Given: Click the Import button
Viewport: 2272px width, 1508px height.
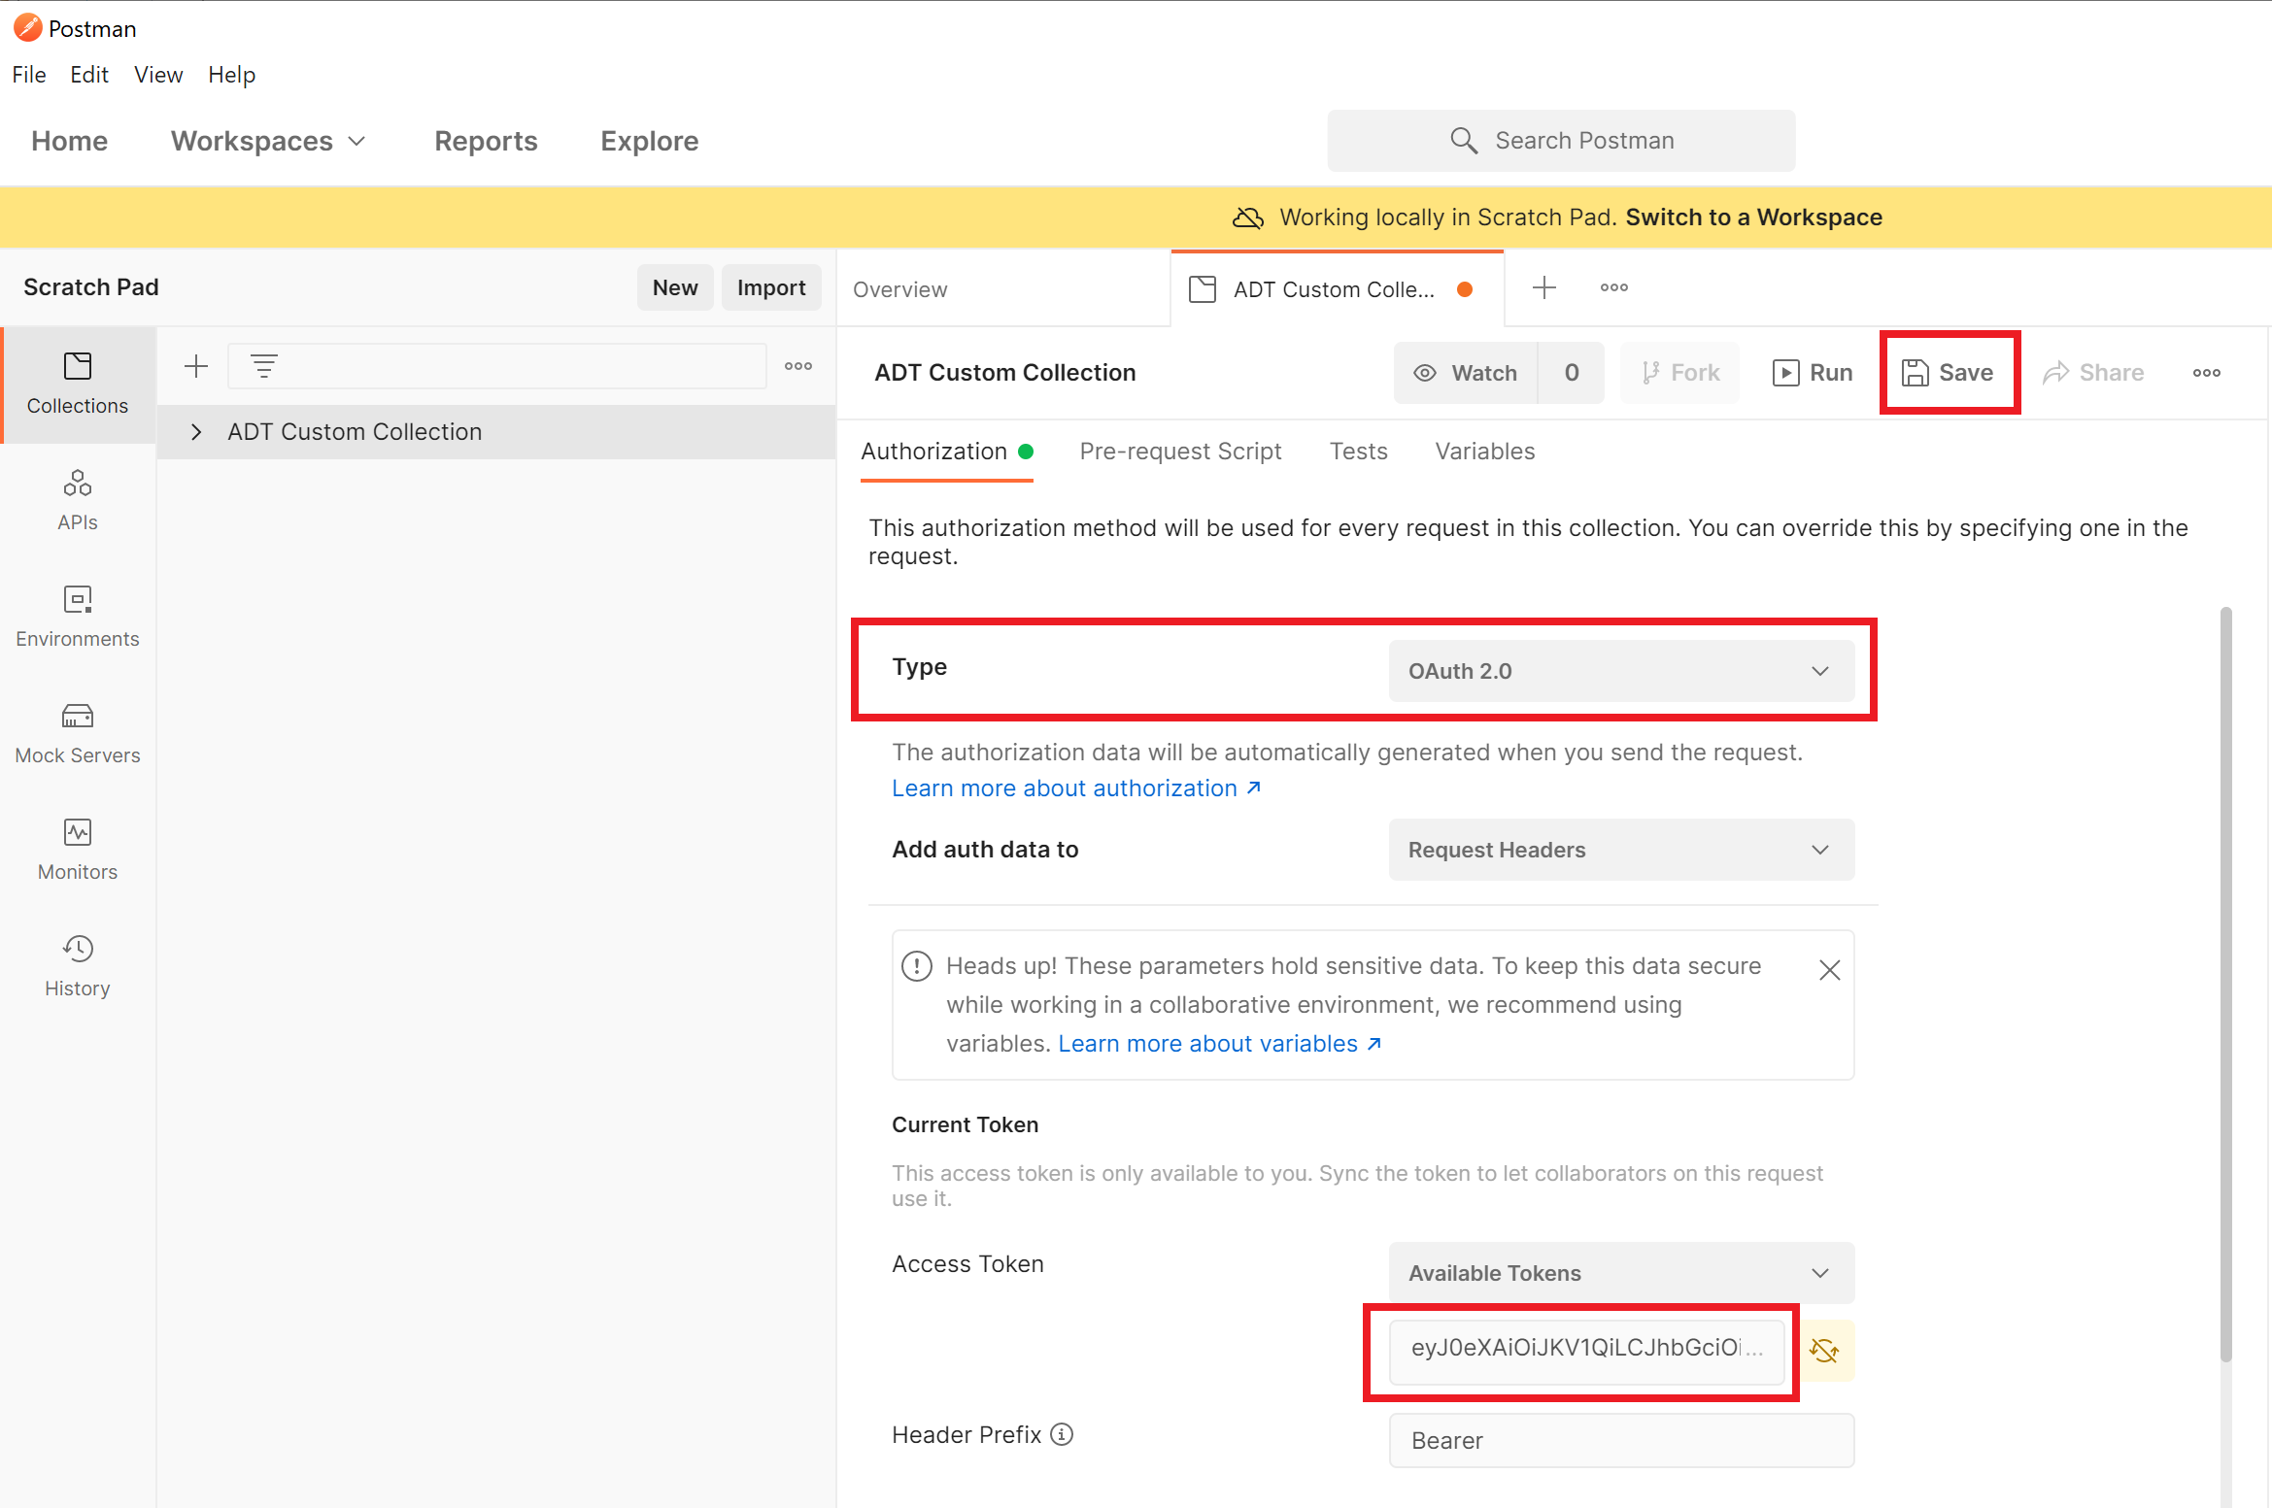Looking at the screenshot, I should (771, 287).
